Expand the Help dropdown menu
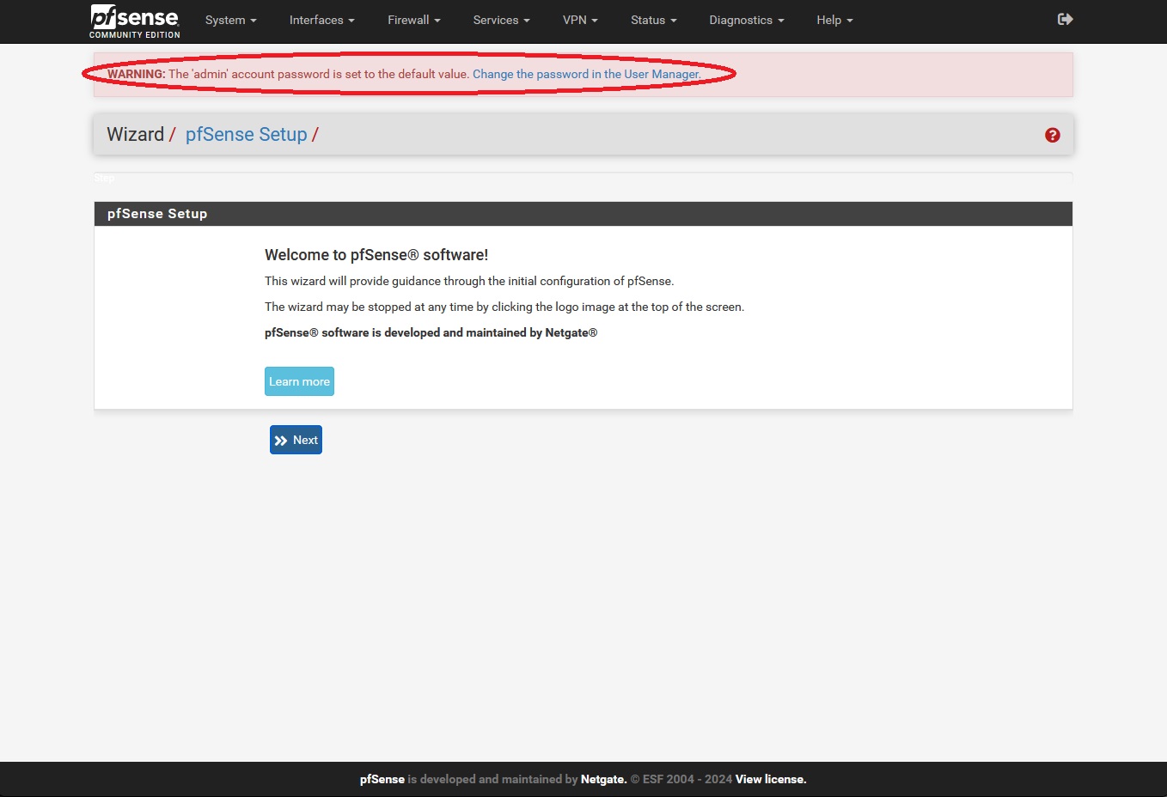Viewport: 1167px width, 797px height. (x=834, y=20)
